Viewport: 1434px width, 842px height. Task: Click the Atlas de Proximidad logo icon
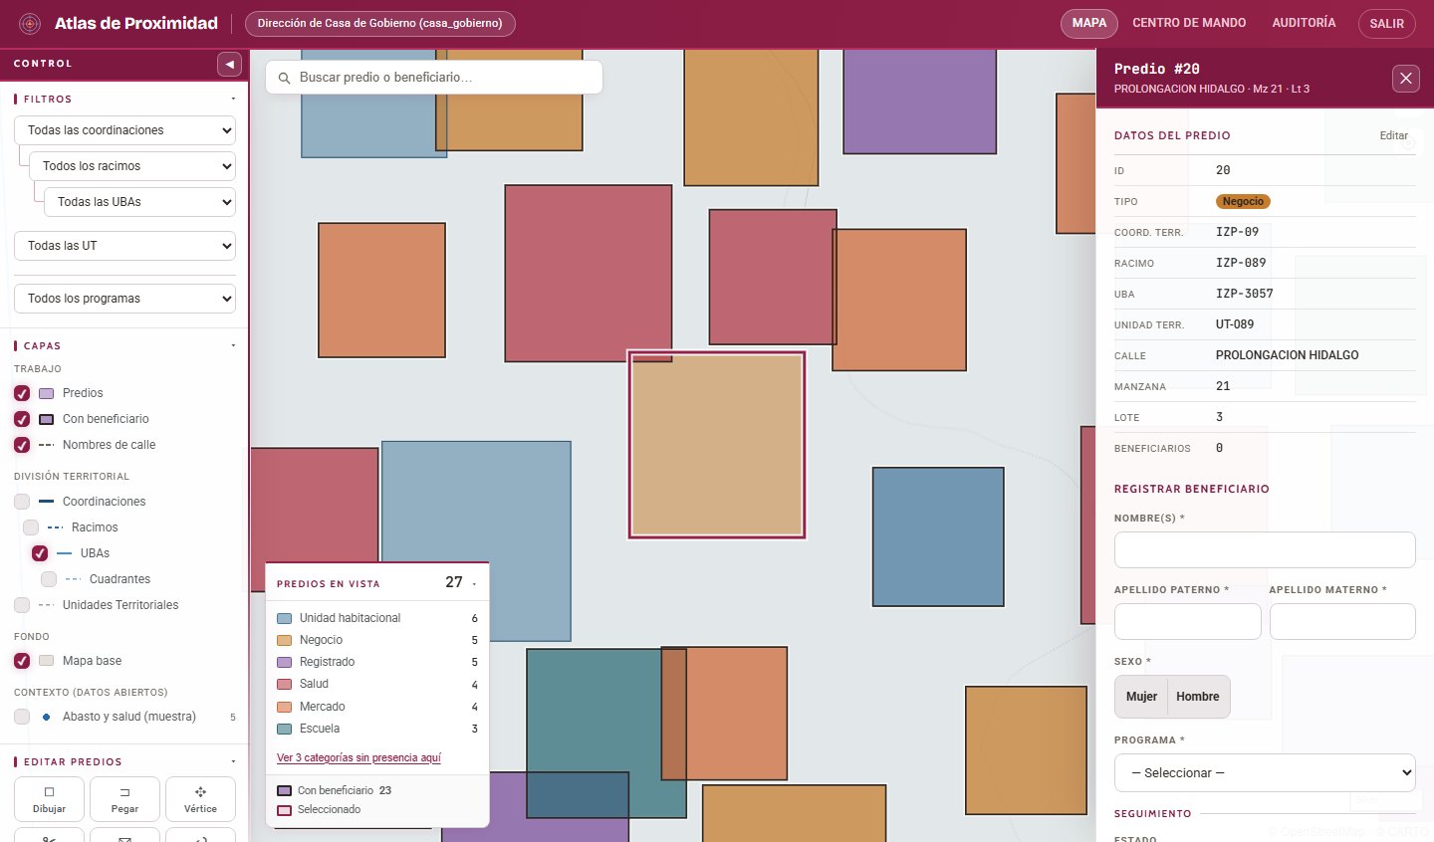tap(30, 23)
